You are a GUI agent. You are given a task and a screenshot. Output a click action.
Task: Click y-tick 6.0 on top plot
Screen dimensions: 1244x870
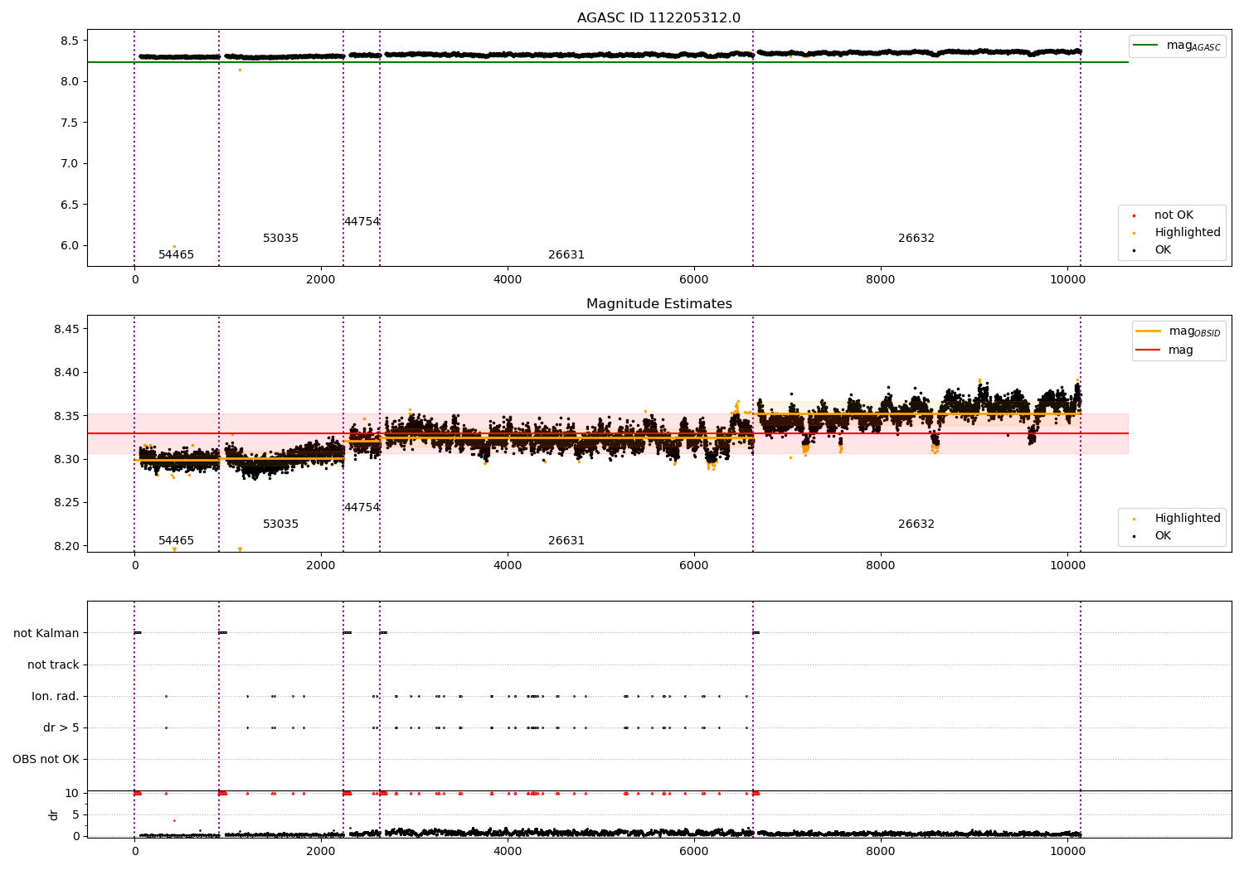pyautogui.click(x=70, y=246)
